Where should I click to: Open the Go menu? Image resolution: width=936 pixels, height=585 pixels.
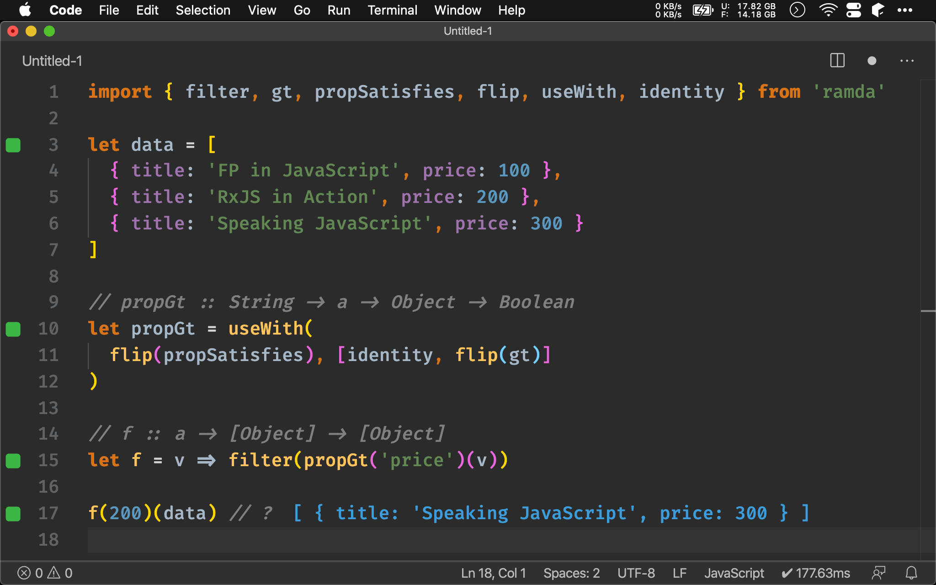click(x=302, y=10)
